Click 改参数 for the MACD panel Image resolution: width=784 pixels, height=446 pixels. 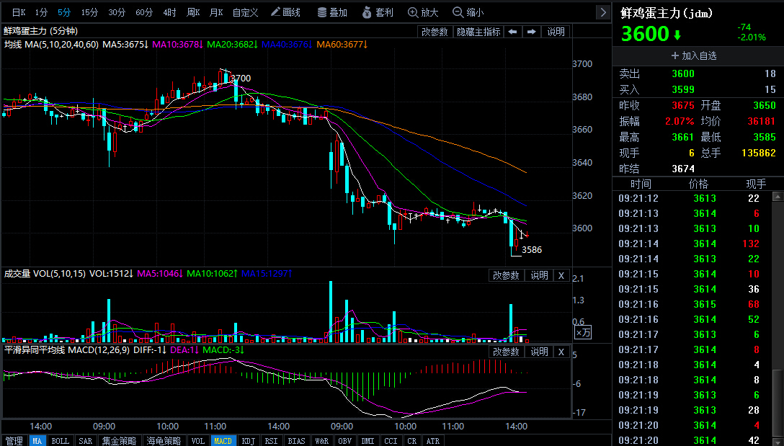coord(506,352)
